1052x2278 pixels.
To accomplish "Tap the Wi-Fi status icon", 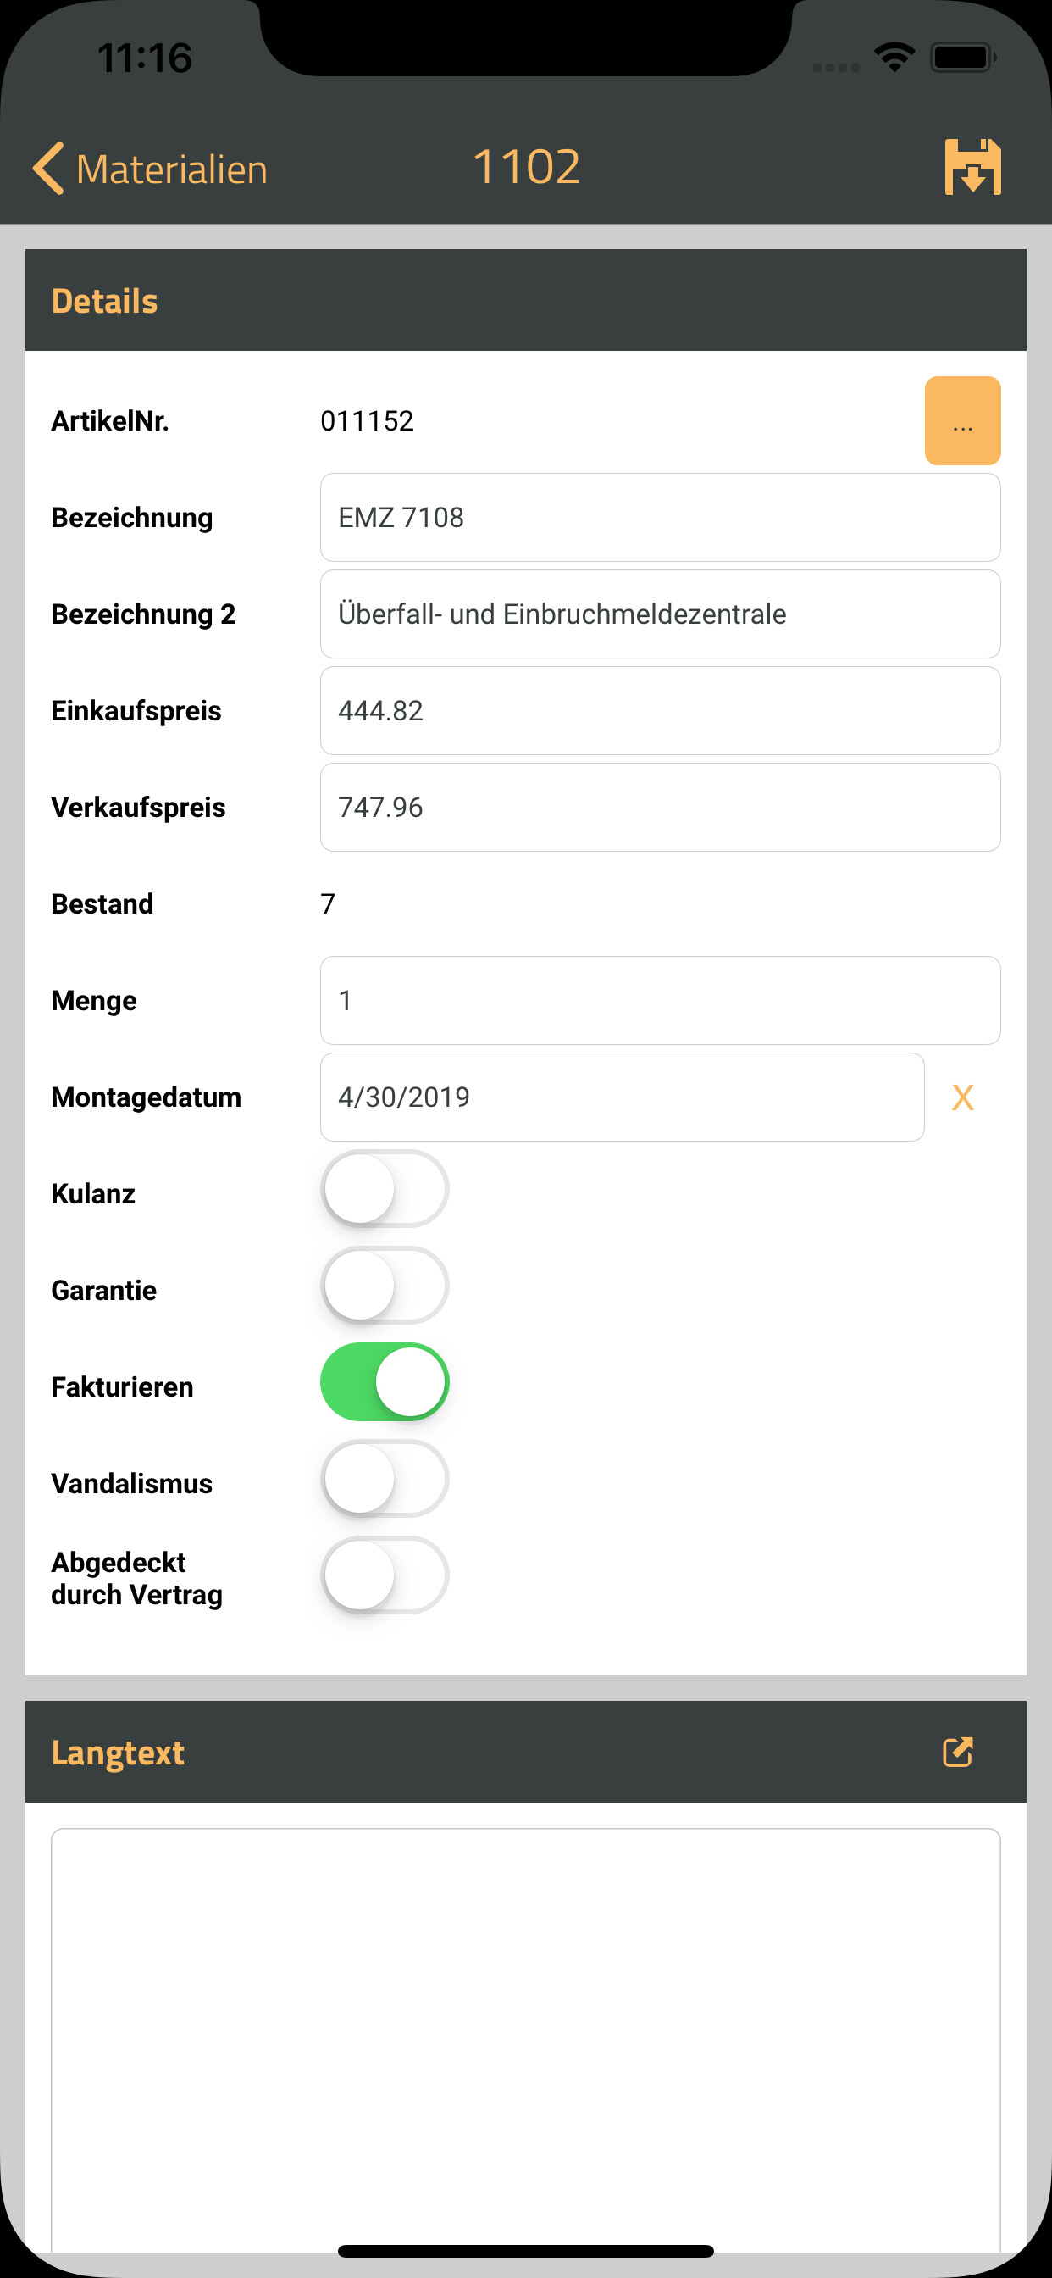I will tap(894, 58).
